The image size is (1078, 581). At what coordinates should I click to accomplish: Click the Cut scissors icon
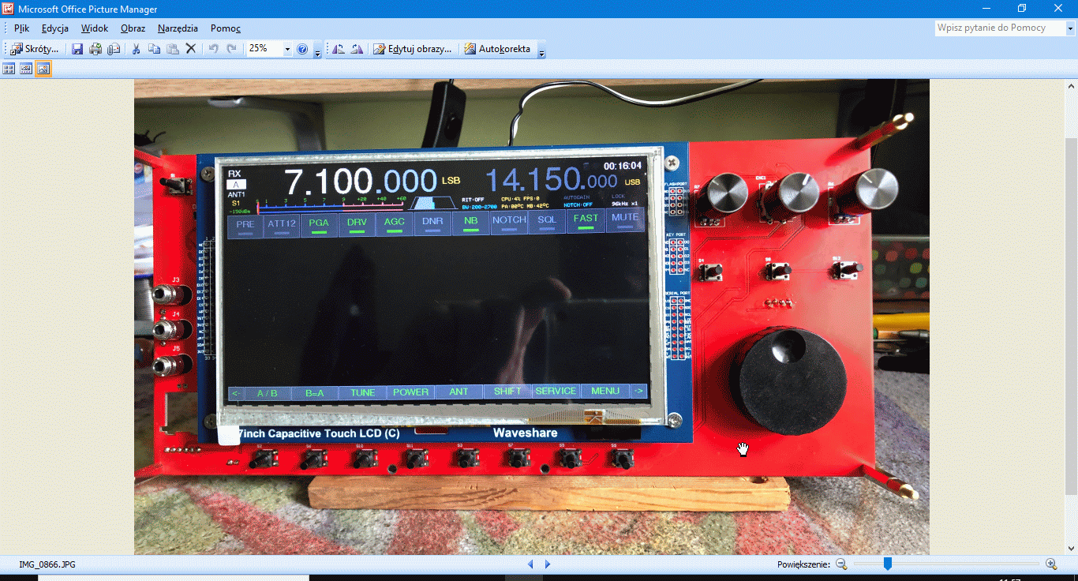(136, 49)
